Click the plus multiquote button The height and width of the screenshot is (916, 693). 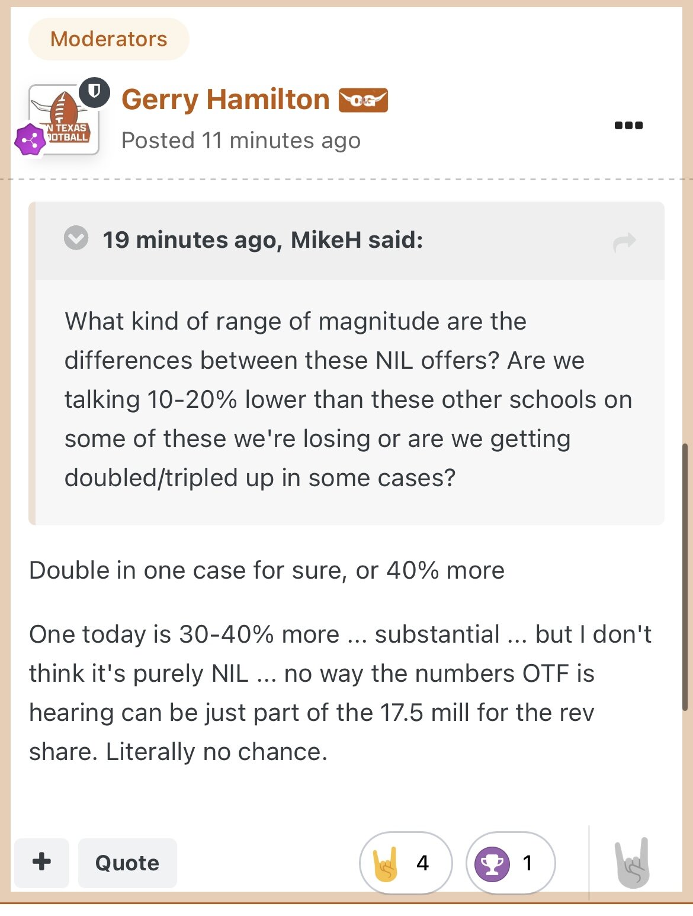(x=41, y=862)
